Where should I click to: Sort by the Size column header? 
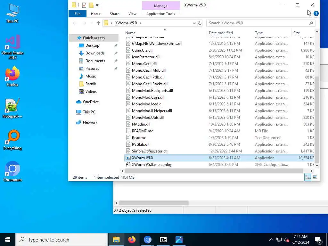296,33
